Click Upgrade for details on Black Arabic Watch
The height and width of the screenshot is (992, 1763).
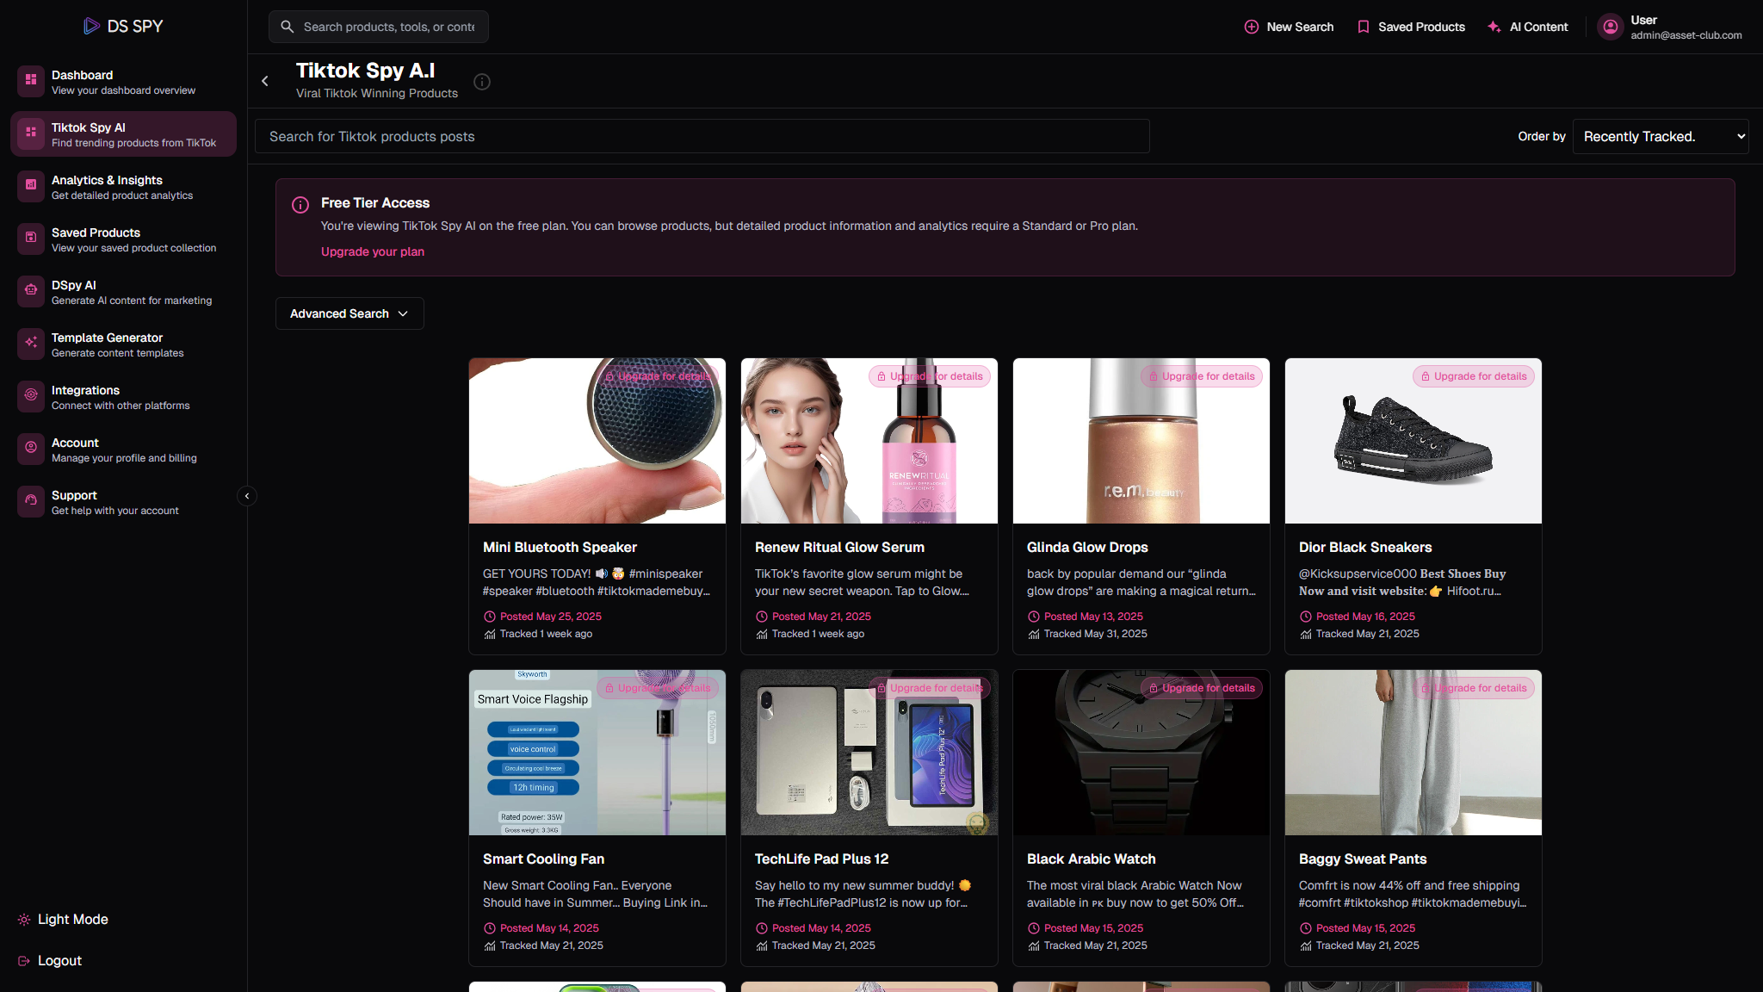coord(1202,688)
